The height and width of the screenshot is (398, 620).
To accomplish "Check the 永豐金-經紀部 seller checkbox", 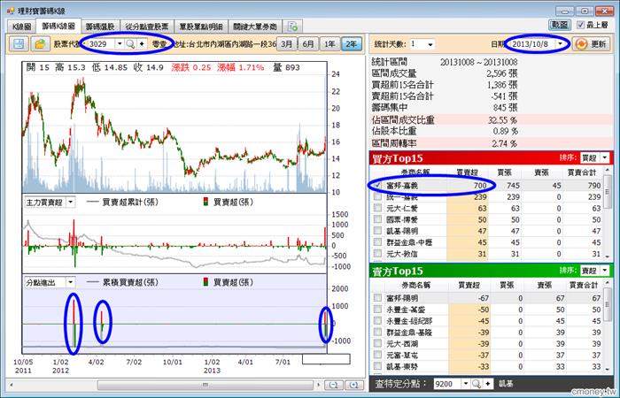I will click(x=377, y=321).
